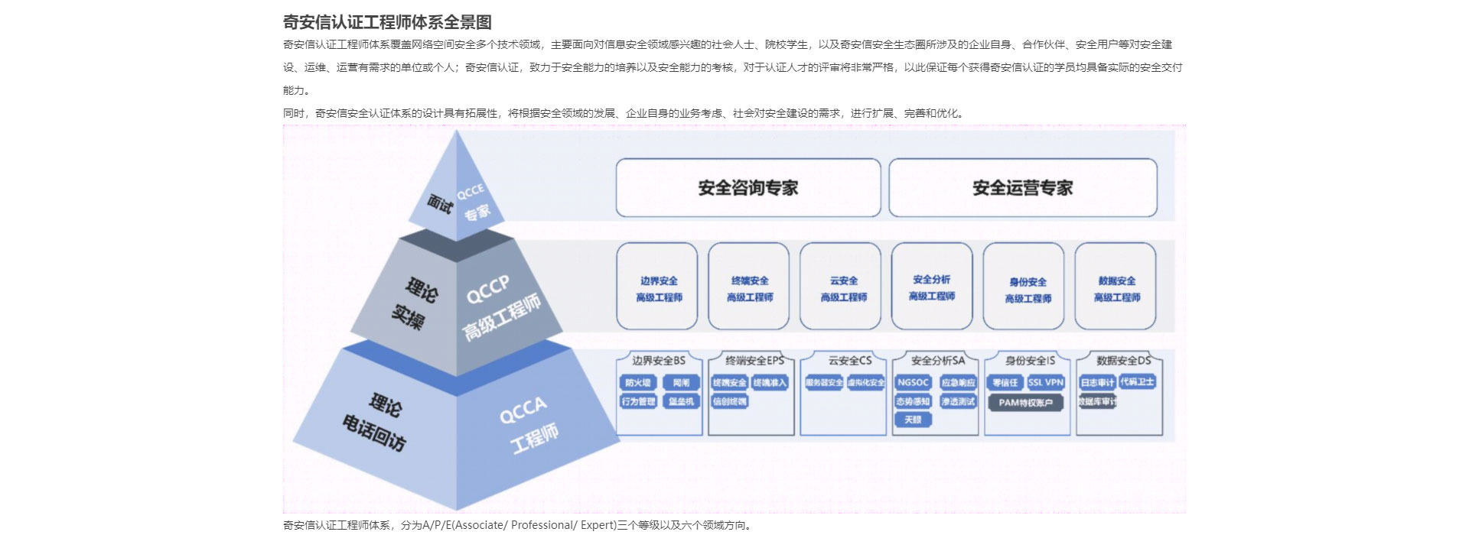Click the SSL VPN tag
Viewport: 1469px width, 548px height.
pyautogui.click(x=1046, y=383)
